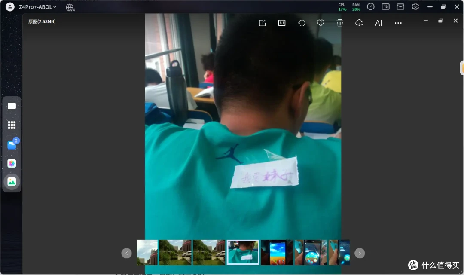
Task: Close the photo viewer window
Action: [x=455, y=21]
